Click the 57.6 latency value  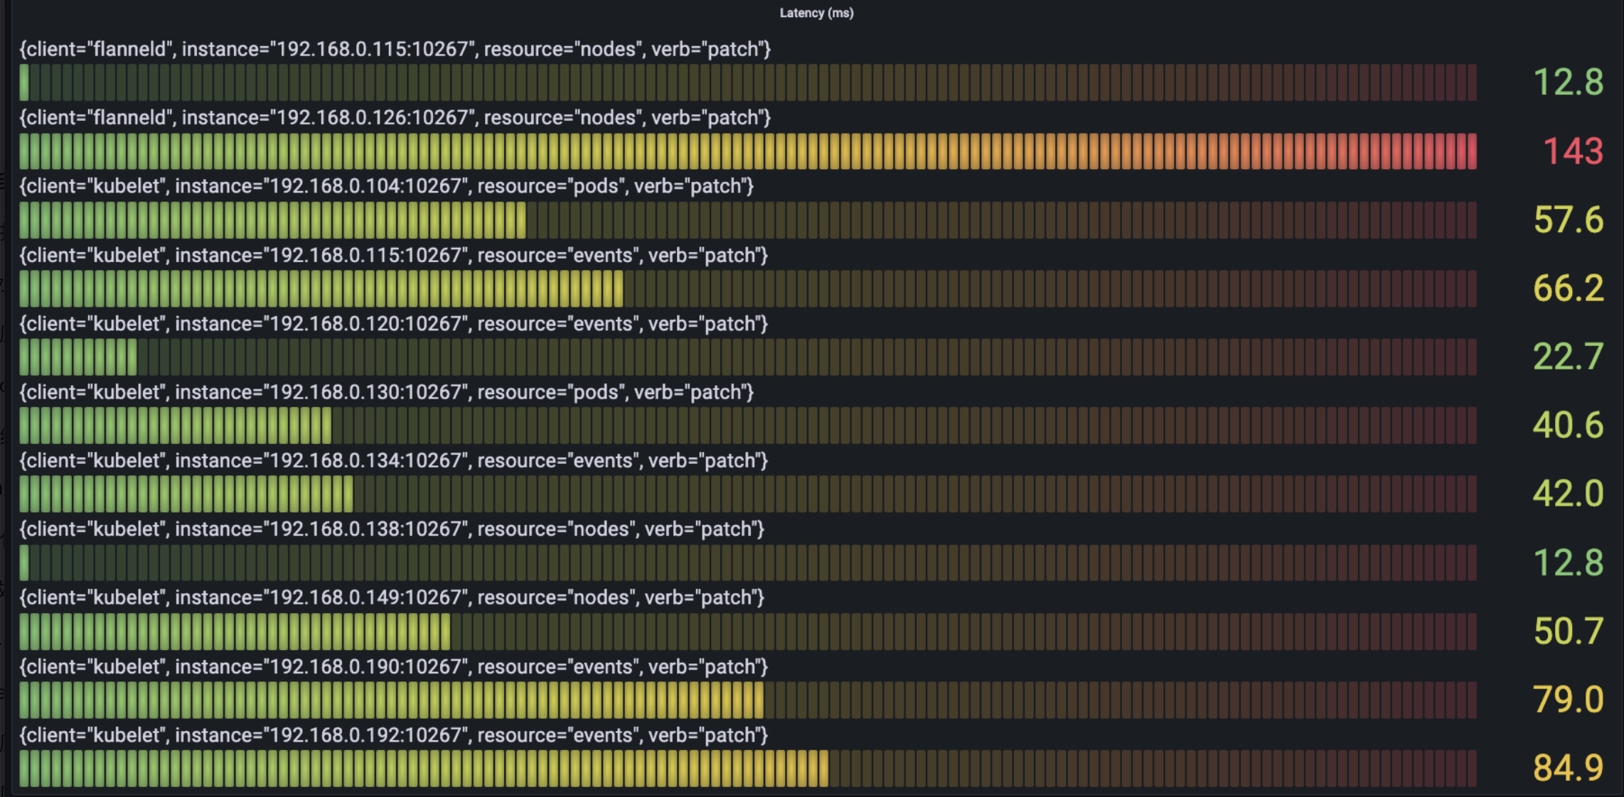click(1568, 220)
